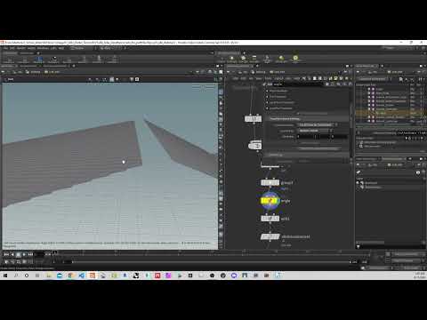
Task: Click the timeline frame scrubber bar
Action: point(212,253)
